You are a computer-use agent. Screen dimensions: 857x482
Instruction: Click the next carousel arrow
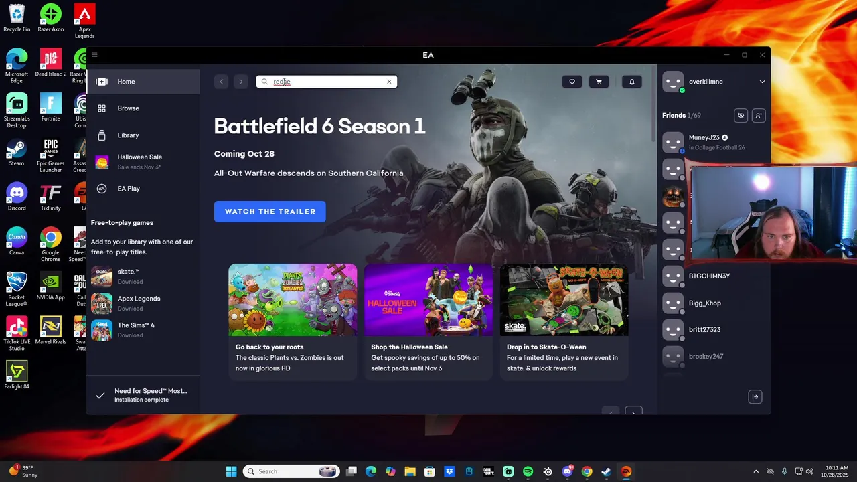pyautogui.click(x=633, y=411)
